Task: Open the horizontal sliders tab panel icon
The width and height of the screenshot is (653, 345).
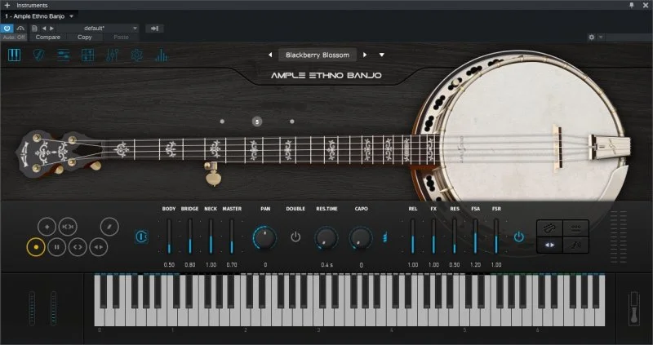Action: click(64, 55)
